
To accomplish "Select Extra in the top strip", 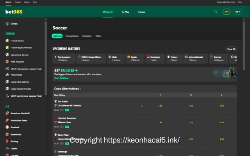I will [35, 2].
